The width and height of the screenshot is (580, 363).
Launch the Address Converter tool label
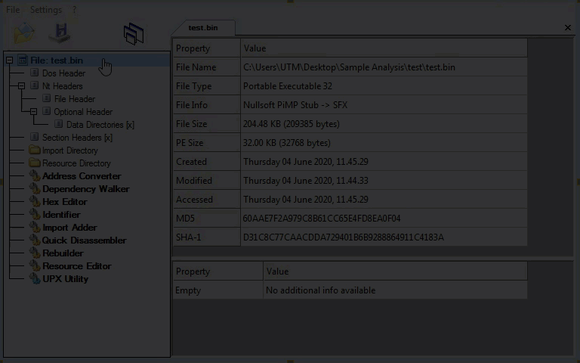(x=82, y=176)
